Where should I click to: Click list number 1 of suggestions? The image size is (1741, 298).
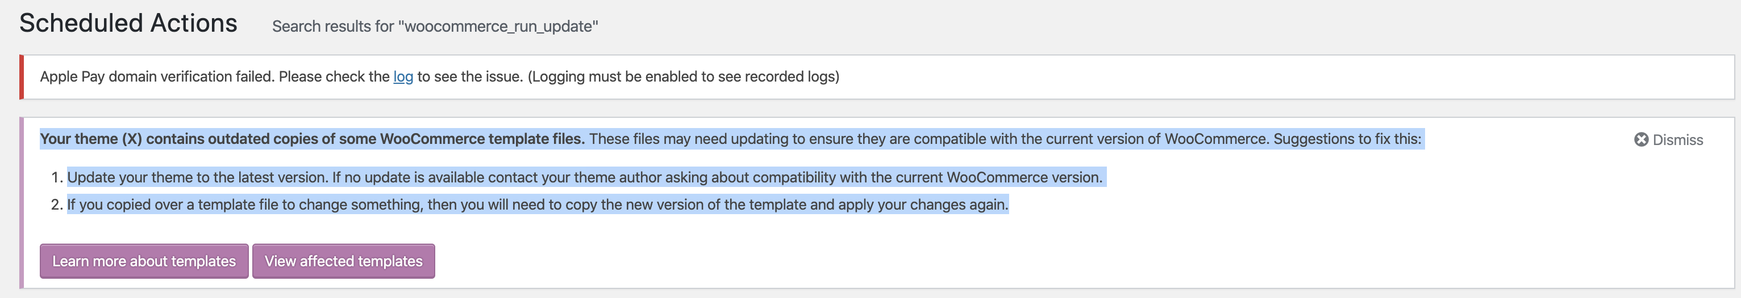[x=57, y=177]
